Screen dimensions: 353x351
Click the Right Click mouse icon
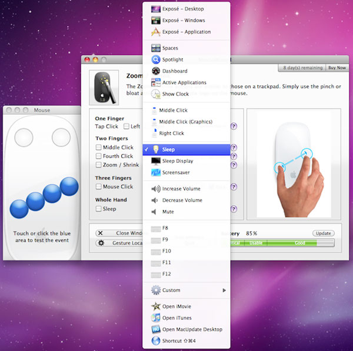(x=154, y=133)
